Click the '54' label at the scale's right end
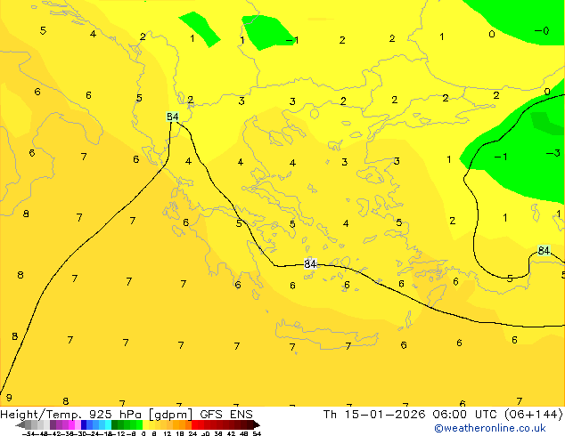The width and height of the screenshot is (565, 436). click(257, 433)
